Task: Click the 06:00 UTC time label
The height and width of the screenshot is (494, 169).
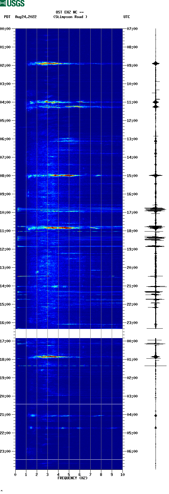Action: click(132, 451)
